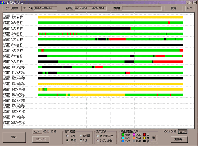The height and width of the screenshot is (146, 198).
Task: Click the 実行 execute button
Action: pos(14,137)
